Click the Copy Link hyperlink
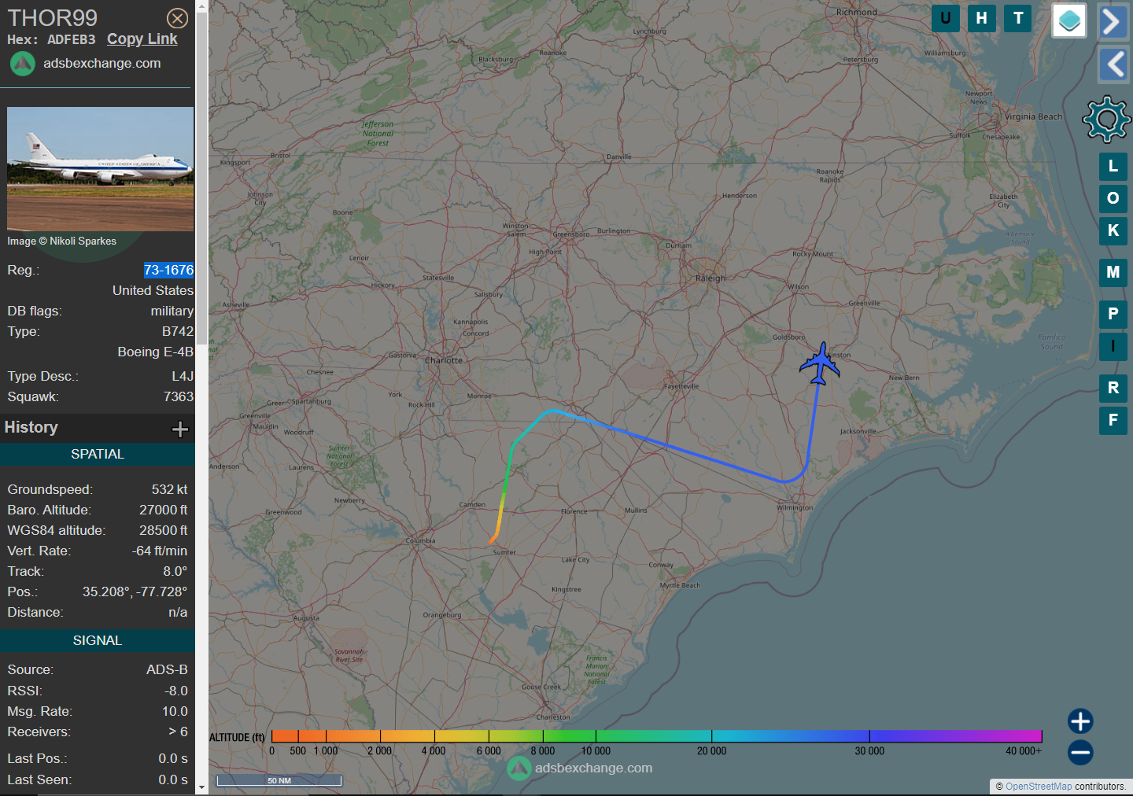 [142, 39]
